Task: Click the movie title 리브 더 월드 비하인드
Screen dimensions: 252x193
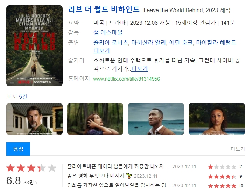Action: 104,9
